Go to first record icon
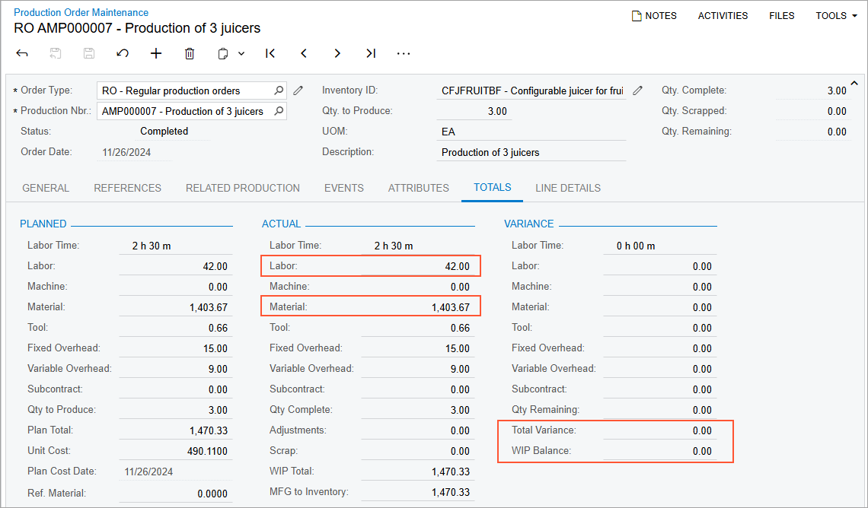Viewport: 868px width, 508px height. [x=270, y=53]
